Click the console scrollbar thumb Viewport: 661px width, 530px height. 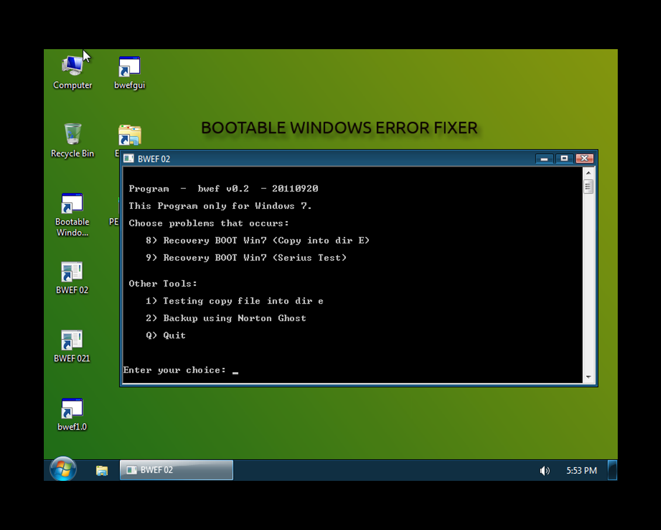pyautogui.click(x=589, y=187)
